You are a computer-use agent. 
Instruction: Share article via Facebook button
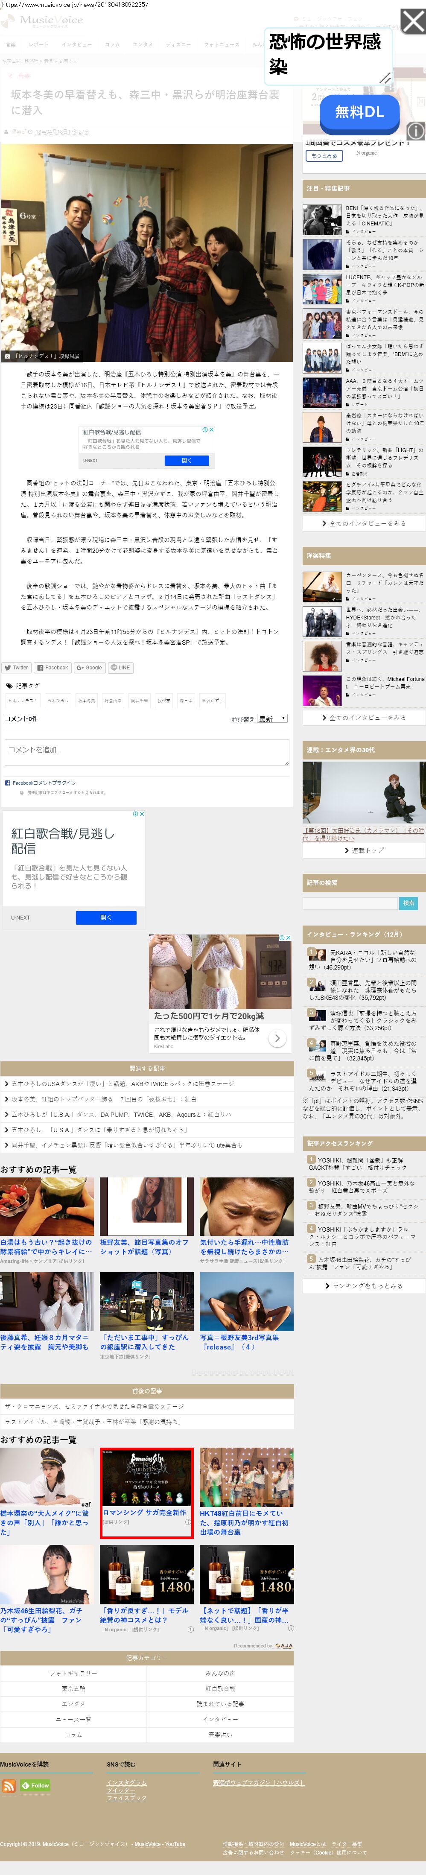[53, 667]
